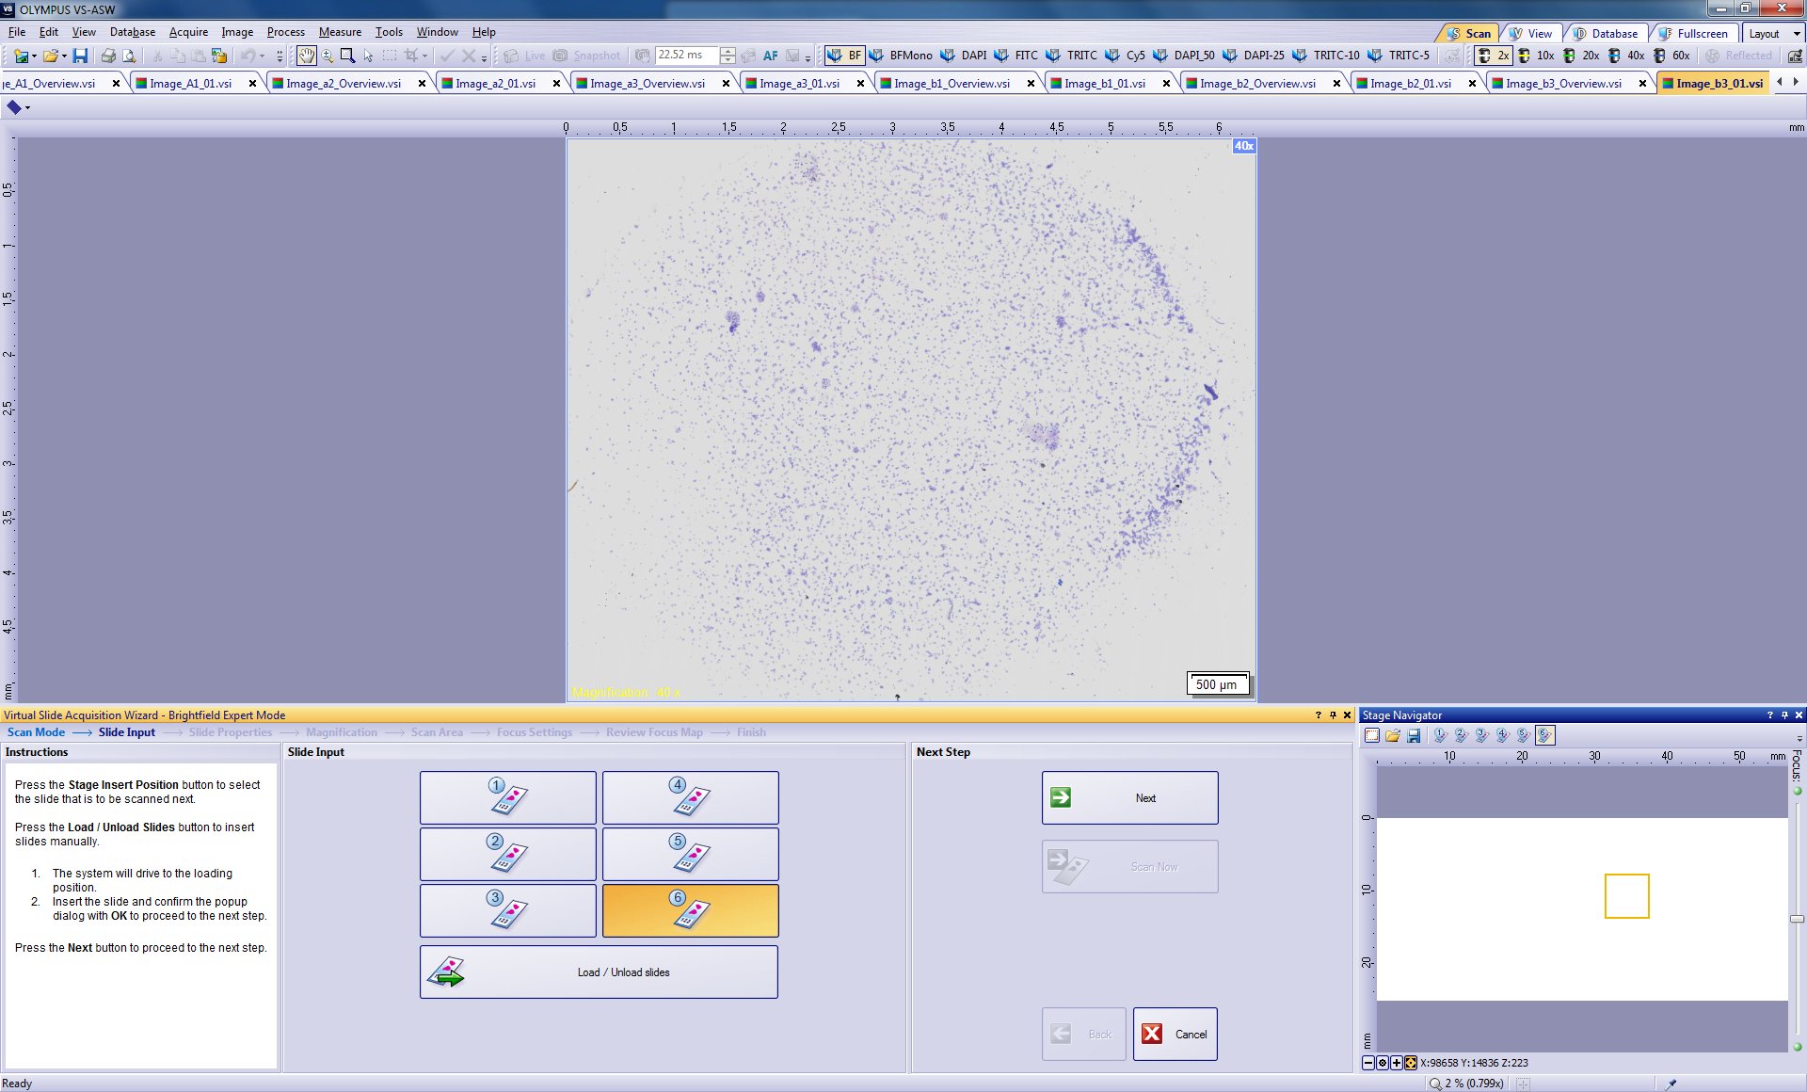Toggle the 10x objective button
The height and width of the screenshot is (1092, 1807).
coord(1536,56)
